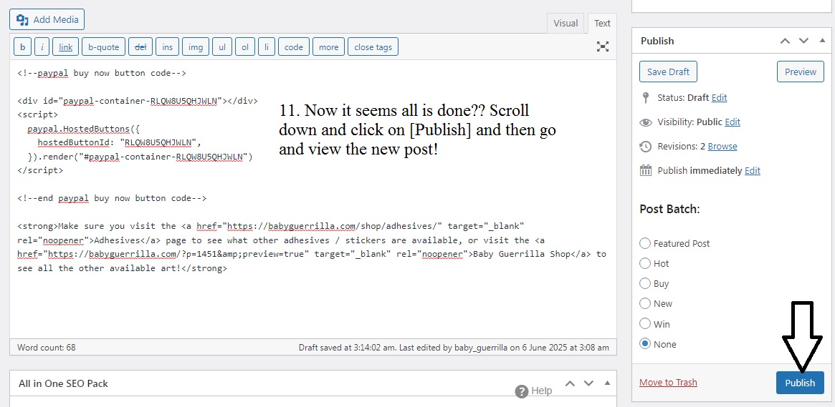This screenshot has width=835, height=407.
Task: Move All in One SEO Pack panel down
Action: (588, 383)
